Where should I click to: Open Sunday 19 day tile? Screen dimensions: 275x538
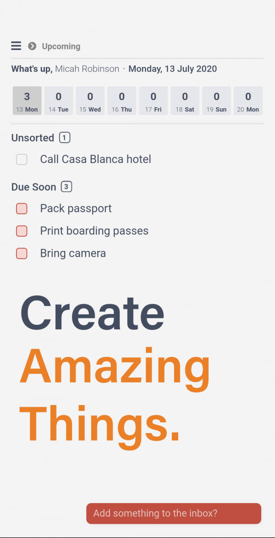click(x=217, y=101)
